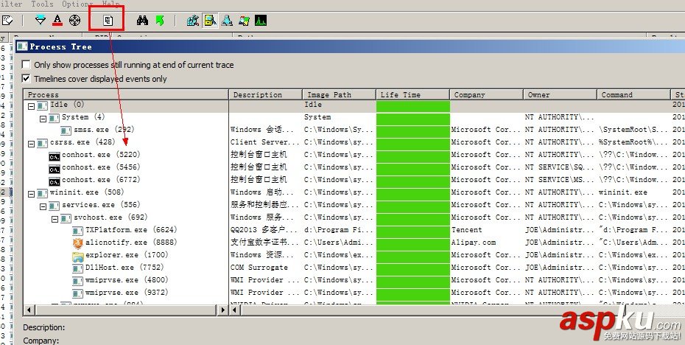Screen dimensions: 685x345
Task: Click the Idle row Life Time green bar
Action: pos(412,106)
